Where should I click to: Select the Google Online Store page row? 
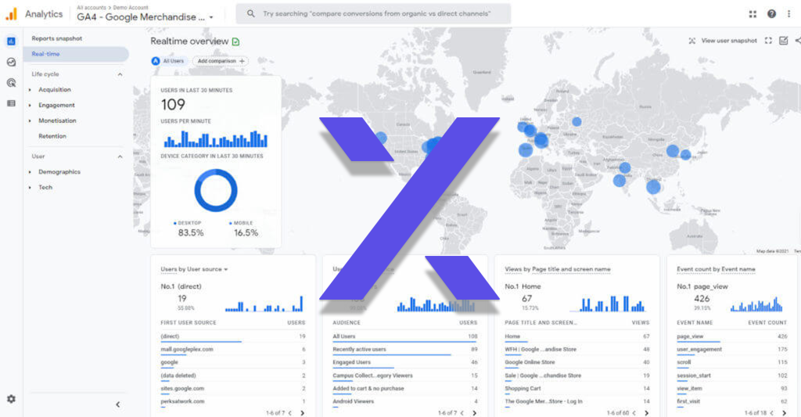[x=577, y=362]
